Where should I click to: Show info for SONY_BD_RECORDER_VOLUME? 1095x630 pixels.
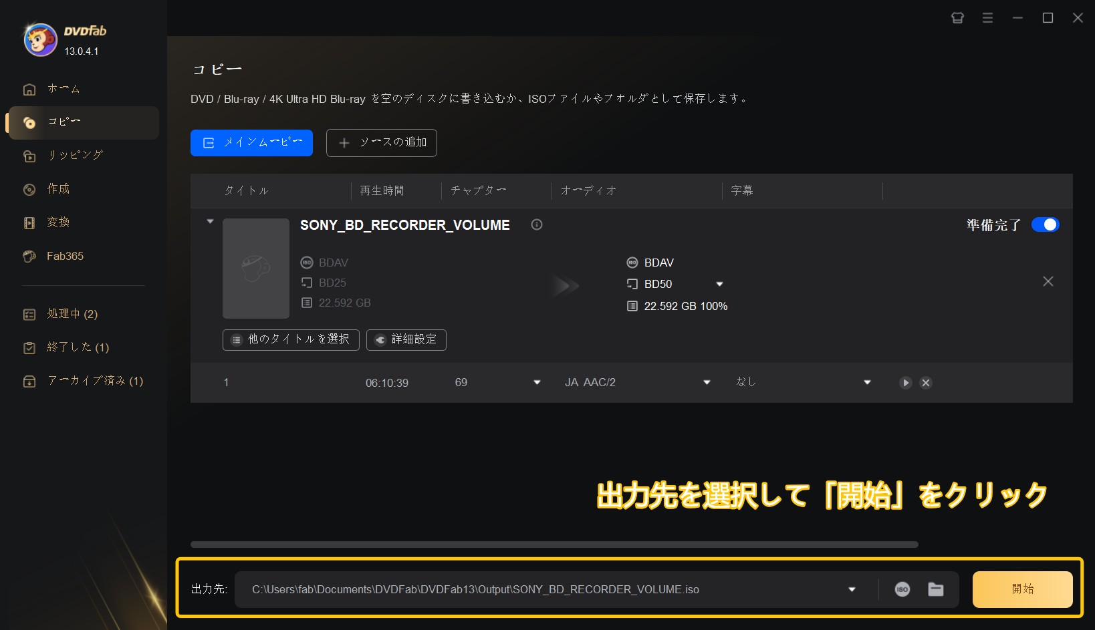click(537, 224)
